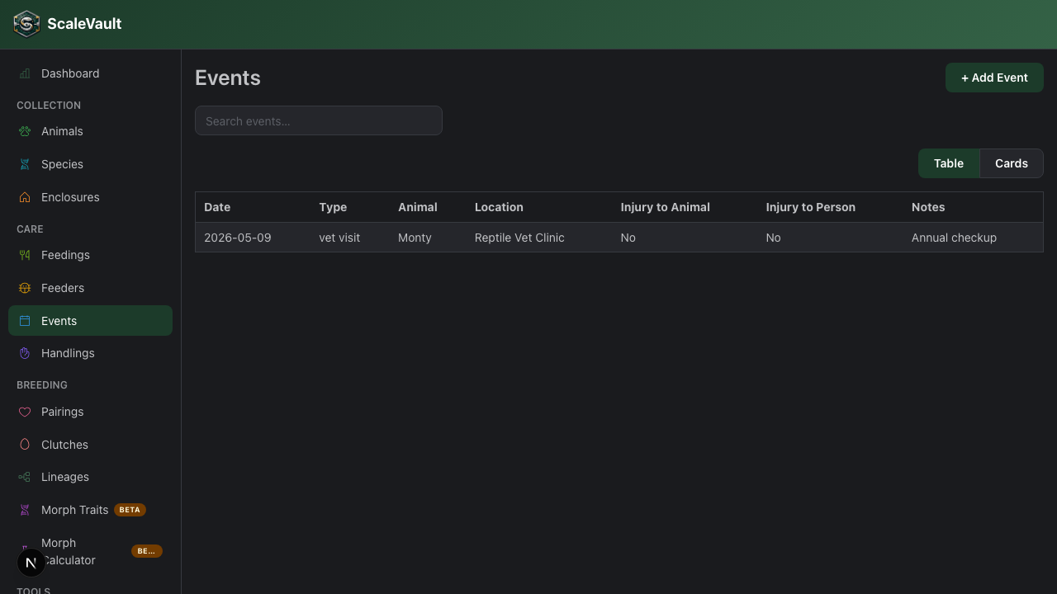The height and width of the screenshot is (594, 1057).
Task: Switch to Cards view
Action: 1012,163
